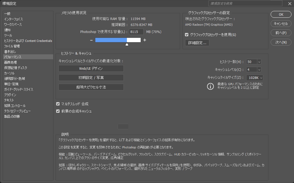Screen dimensions: 294x183
Task: Click the ヒストリー数 value field 50
Action: (252, 62)
